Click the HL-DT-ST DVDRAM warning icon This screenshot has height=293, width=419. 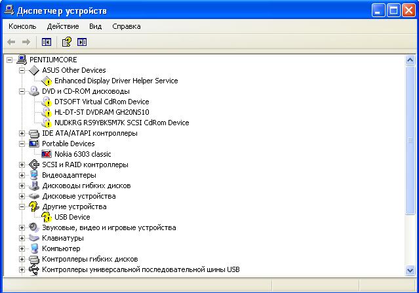[47, 112]
